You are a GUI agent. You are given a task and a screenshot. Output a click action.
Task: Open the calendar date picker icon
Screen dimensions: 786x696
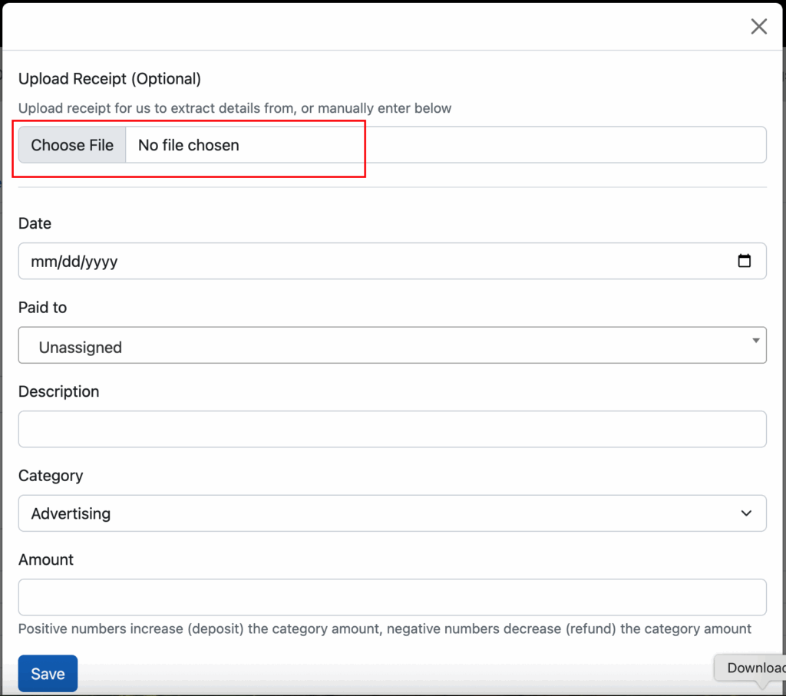(x=744, y=261)
